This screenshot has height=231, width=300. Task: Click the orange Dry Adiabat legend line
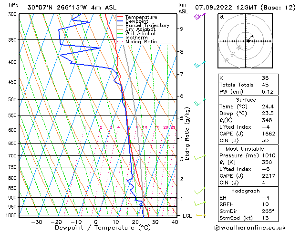point(120,29)
